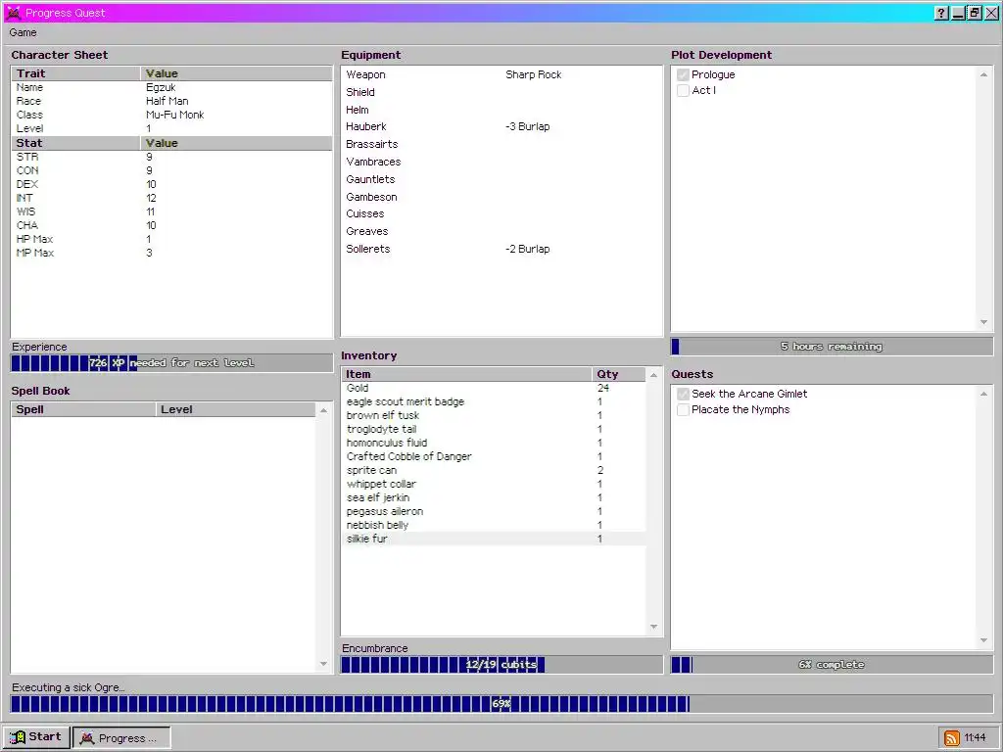Screen dimensions: 1003x752
Task: Select Progress Quest taskbar button
Action: 121,738
